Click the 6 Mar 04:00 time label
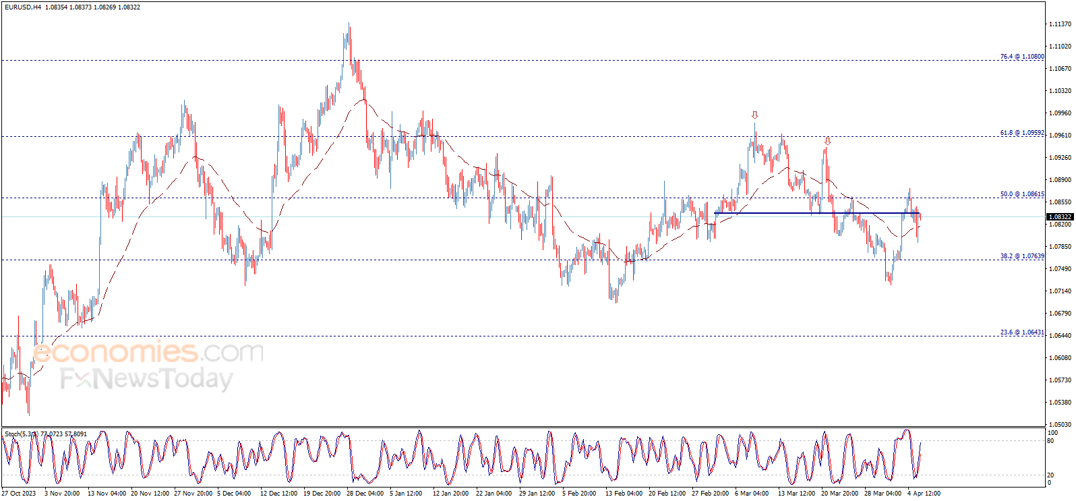The height and width of the screenshot is (501, 1076). pos(752,494)
